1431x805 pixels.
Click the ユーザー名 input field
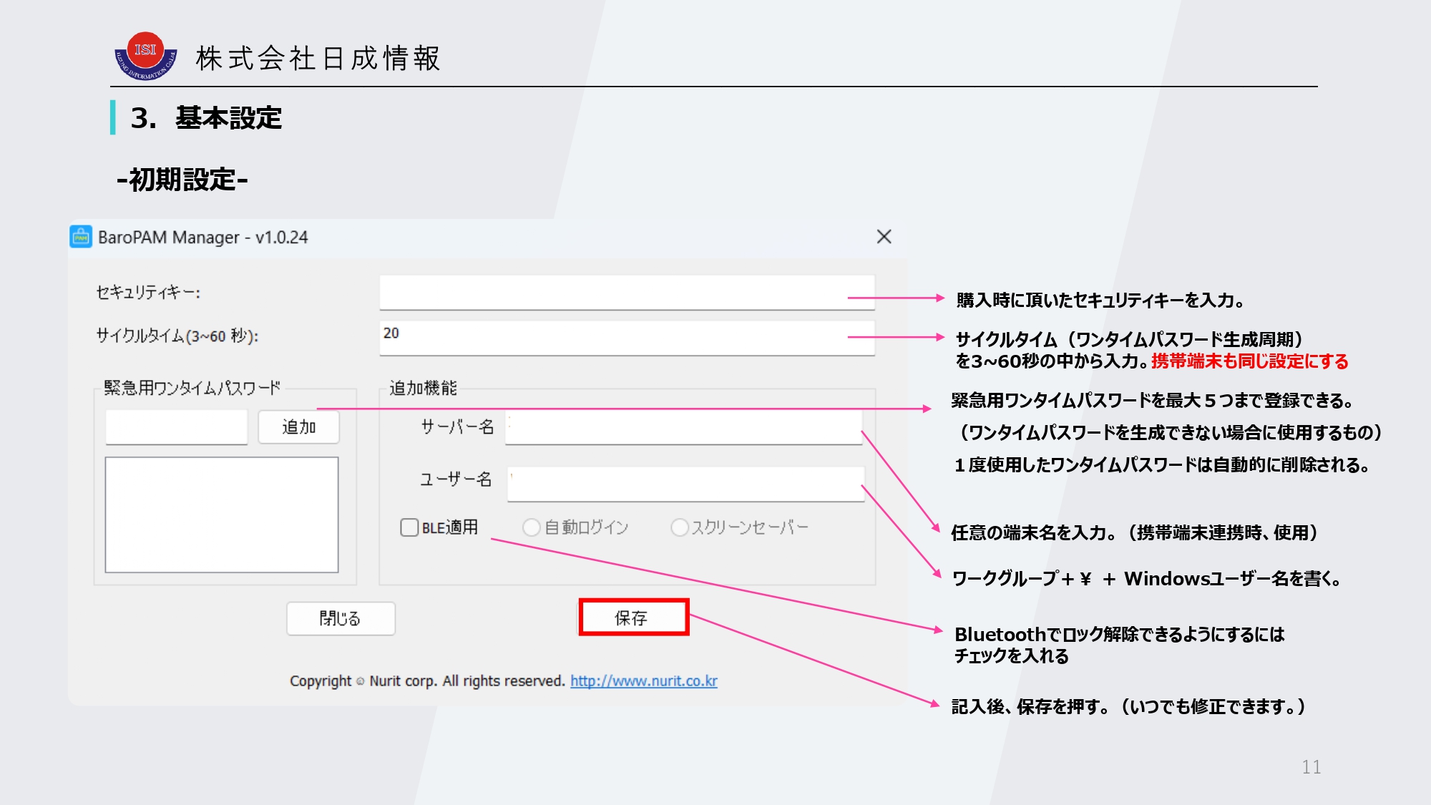pyautogui.click(x=685, y=484)
